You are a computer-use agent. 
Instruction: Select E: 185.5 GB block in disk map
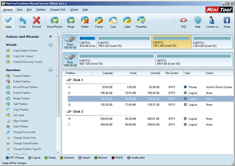tap(124, 42)
